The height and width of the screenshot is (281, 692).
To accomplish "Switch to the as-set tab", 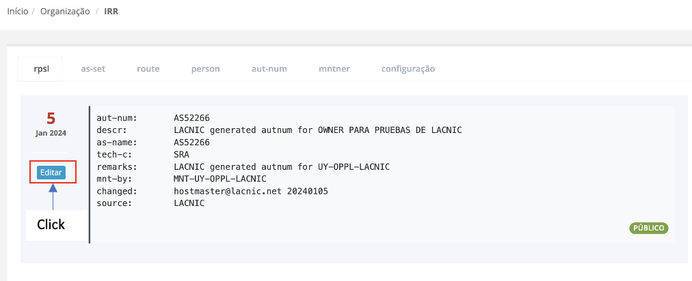I will point(93,69).
